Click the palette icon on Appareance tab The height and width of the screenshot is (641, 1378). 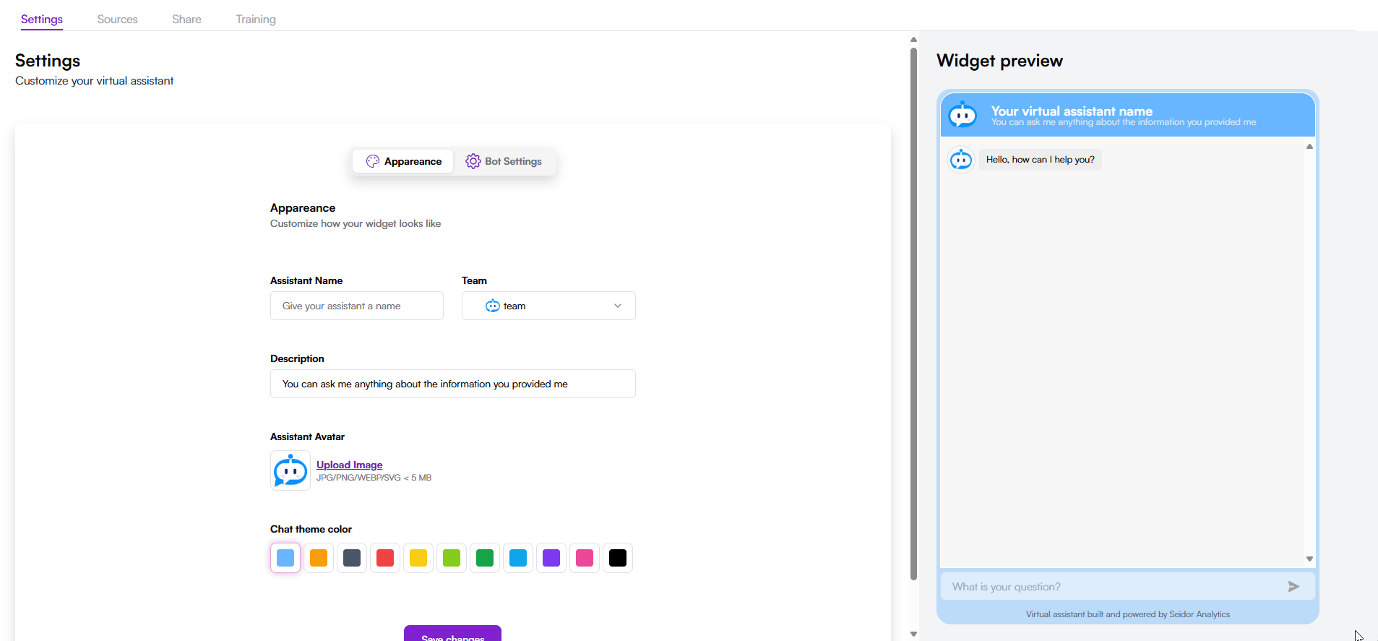(x=373, y=161)
